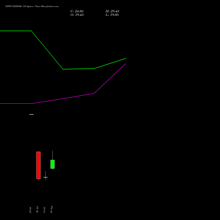
Task: Click the '29 Jul' date axis label
Action: click(30, 210)
